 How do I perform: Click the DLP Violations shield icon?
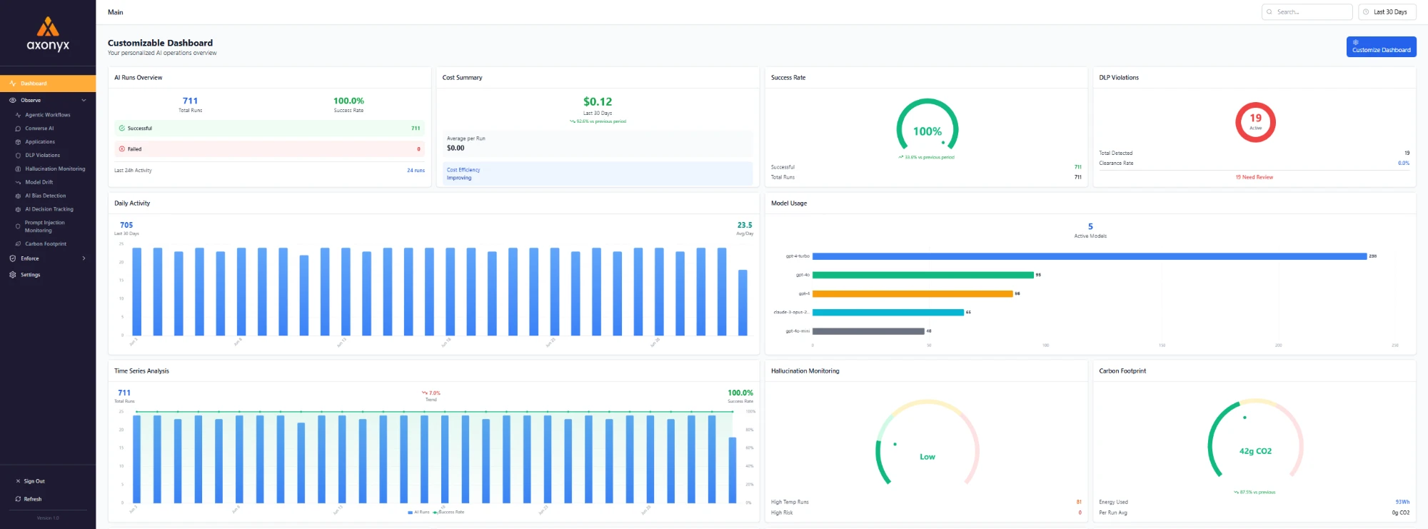pyautogui.click(x=18, y=155)
